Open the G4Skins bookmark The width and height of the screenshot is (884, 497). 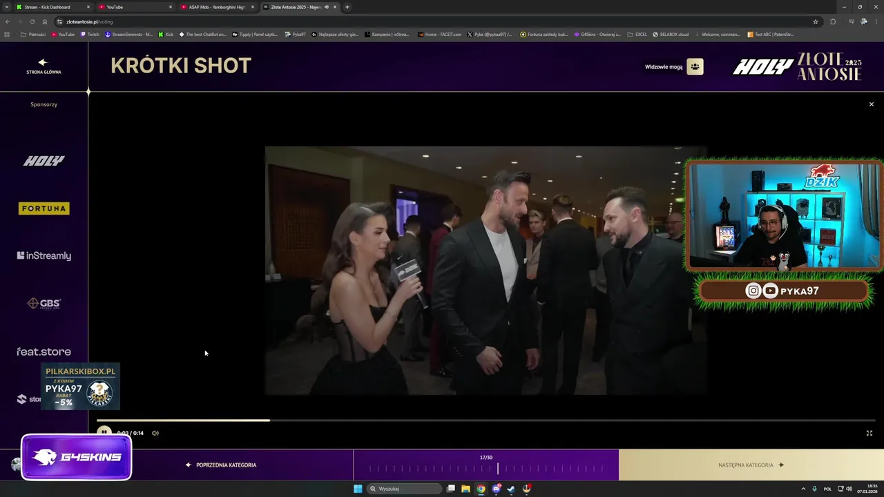coord(597,34)
